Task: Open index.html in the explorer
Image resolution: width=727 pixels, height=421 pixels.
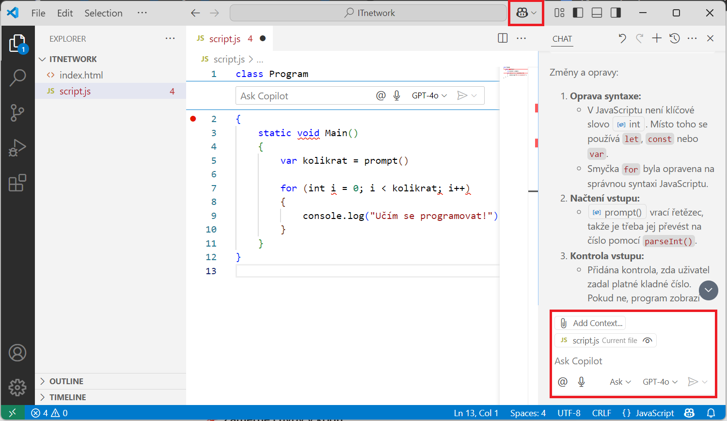Action: pyautogui.click(x=81, y=75)
